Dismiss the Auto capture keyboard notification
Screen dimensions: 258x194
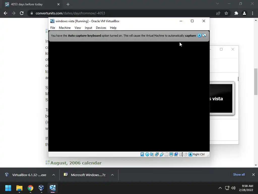(x=199, y=35)
